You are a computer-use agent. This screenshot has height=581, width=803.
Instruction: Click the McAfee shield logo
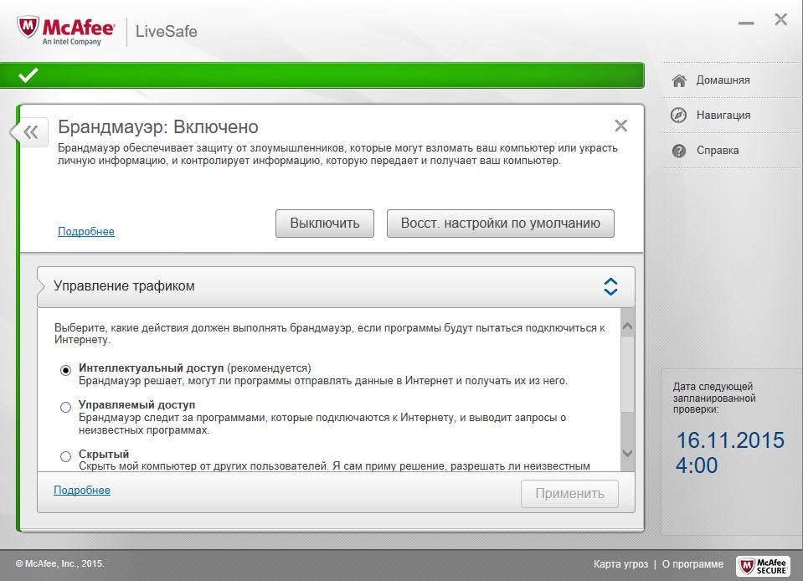coord(28,28)
